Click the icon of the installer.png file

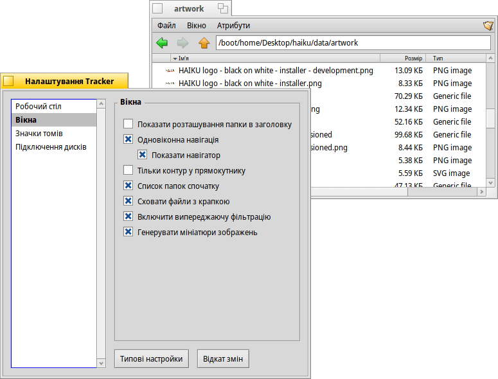[170, 83]
